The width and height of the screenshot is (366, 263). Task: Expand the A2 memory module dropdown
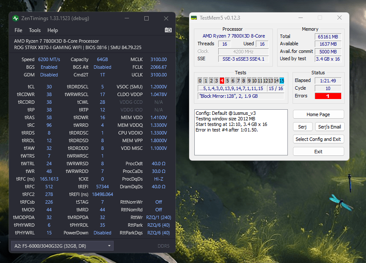point(62,246)
